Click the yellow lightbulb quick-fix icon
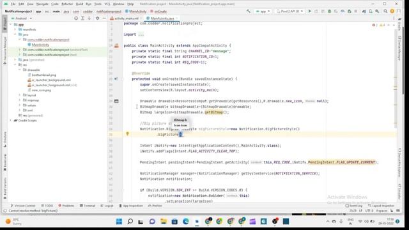409x230 pixels. [x=127, y=134]
